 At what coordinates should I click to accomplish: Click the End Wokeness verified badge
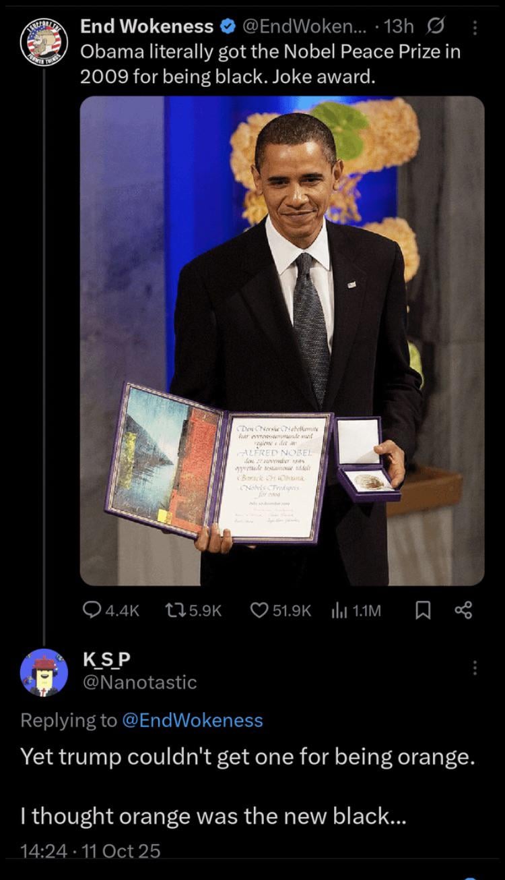point(227,27)
